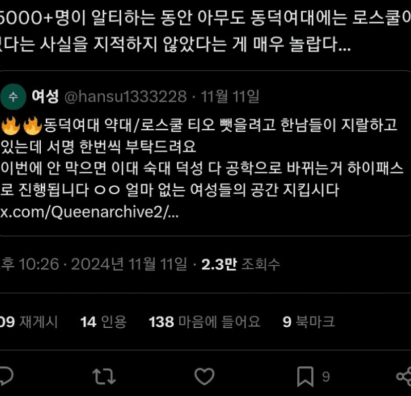Tap the bookmark icon
Screen dimensions: 411x396
[305, 377]
